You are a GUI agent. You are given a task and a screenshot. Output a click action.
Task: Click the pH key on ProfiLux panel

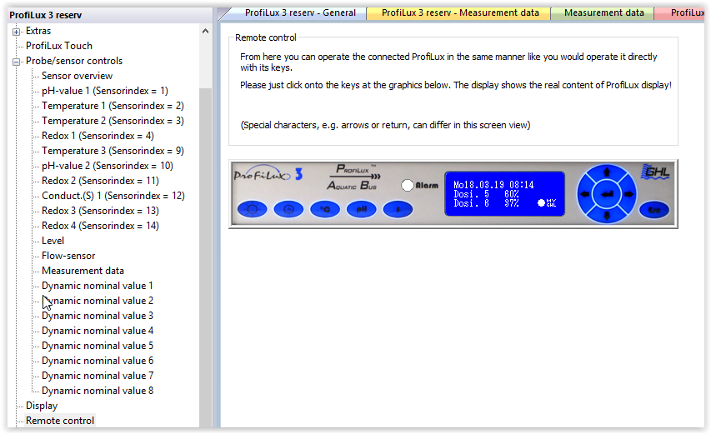click(x=362, y=209)
